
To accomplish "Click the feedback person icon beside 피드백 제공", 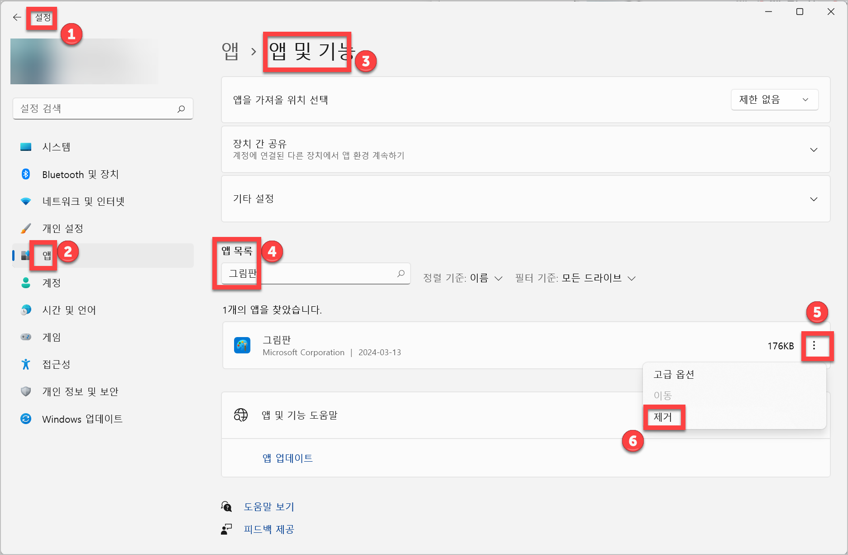I will point(226,529).
